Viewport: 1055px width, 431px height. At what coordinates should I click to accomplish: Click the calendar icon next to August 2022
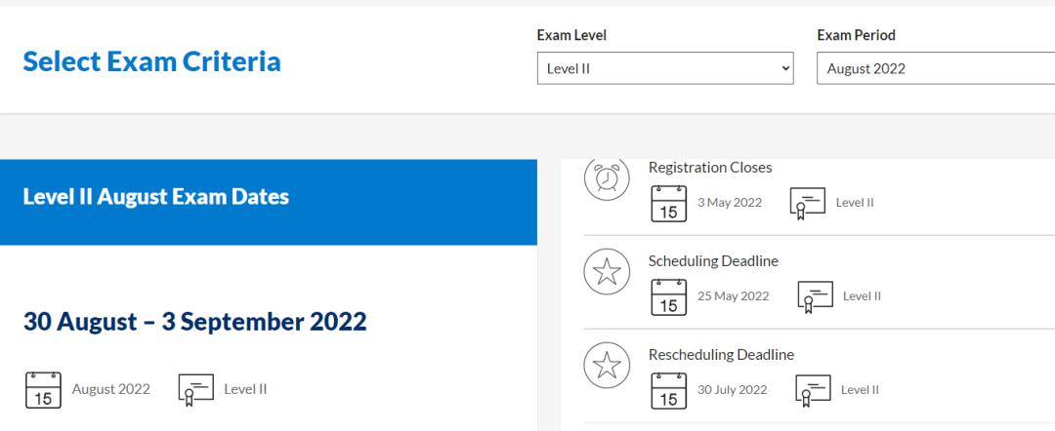[x=43, y=389]
